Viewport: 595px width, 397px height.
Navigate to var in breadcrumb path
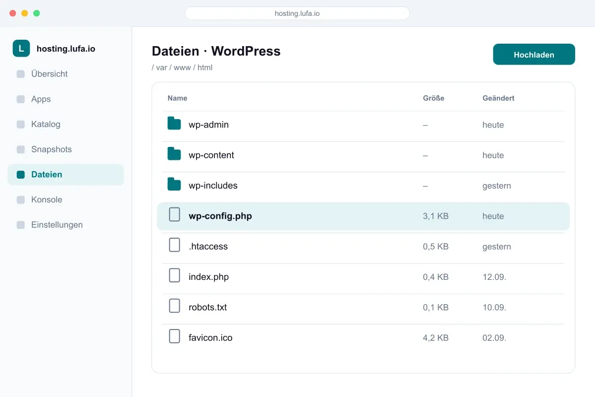point(161,67)
